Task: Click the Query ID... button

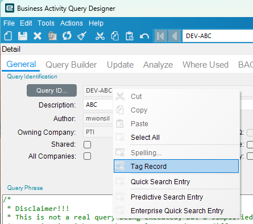Action: tap(52, 90)
